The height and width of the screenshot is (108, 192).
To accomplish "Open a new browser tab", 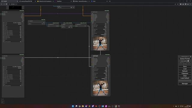I will pos(110,1).
